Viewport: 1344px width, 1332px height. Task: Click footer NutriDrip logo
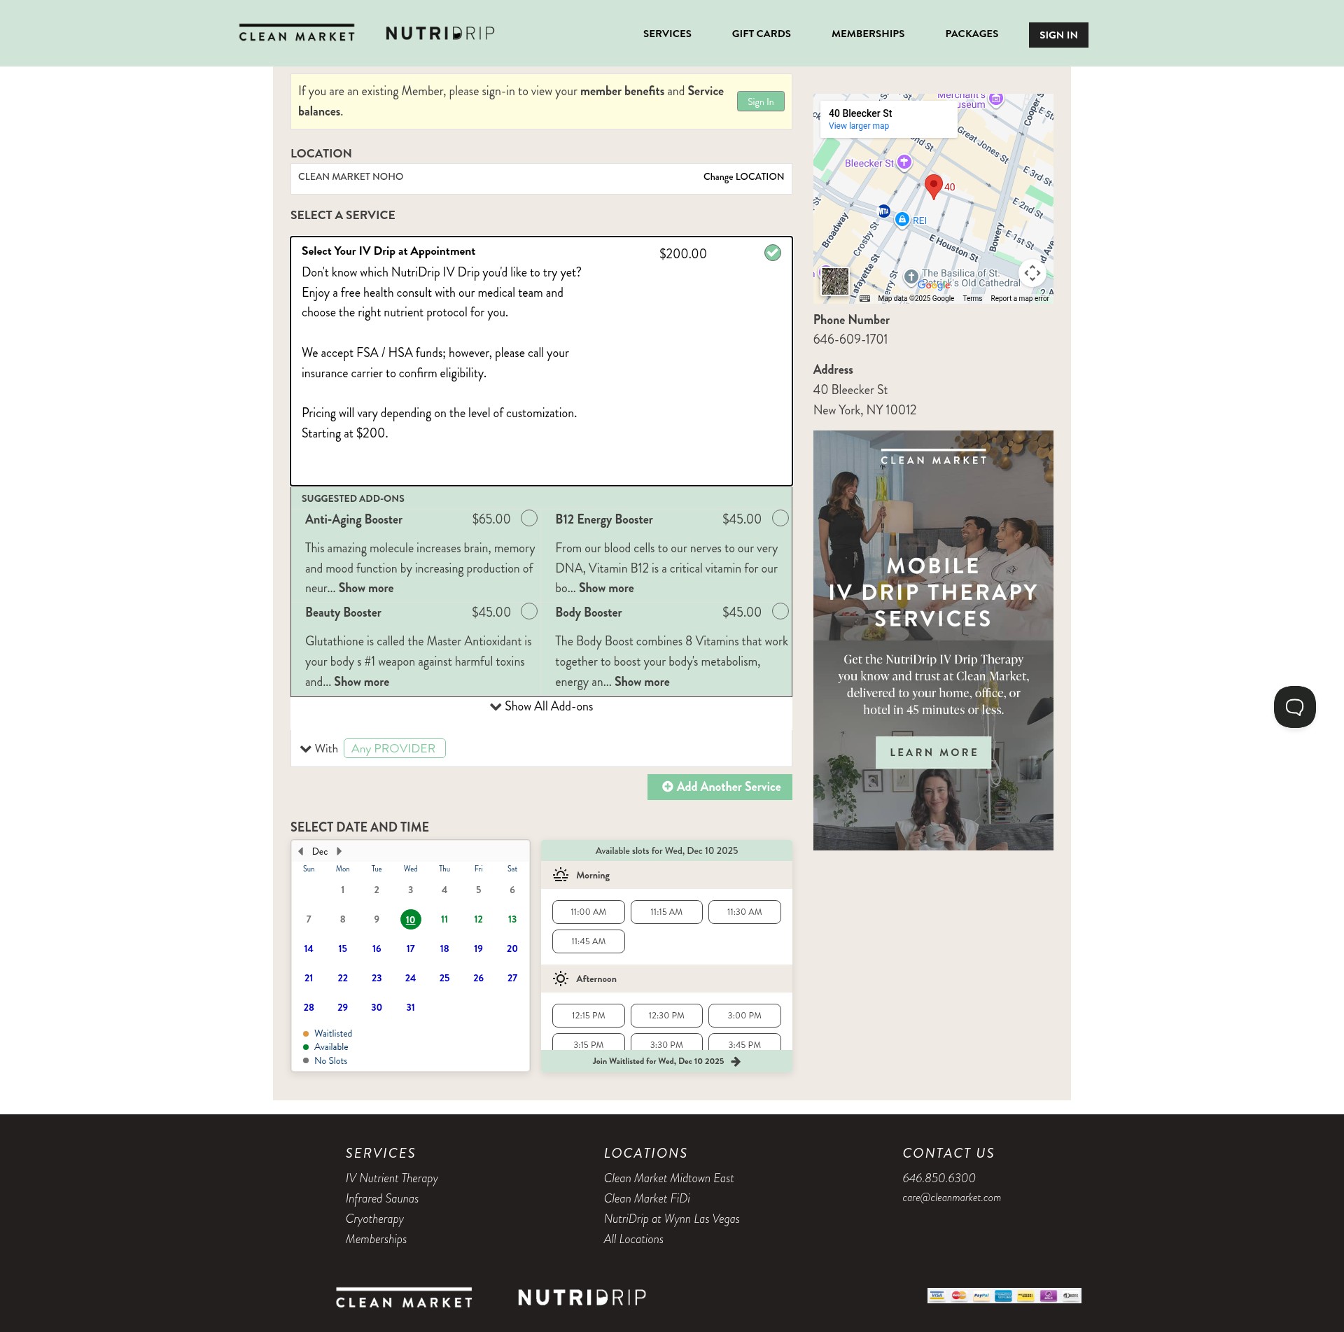point(582,1297)
